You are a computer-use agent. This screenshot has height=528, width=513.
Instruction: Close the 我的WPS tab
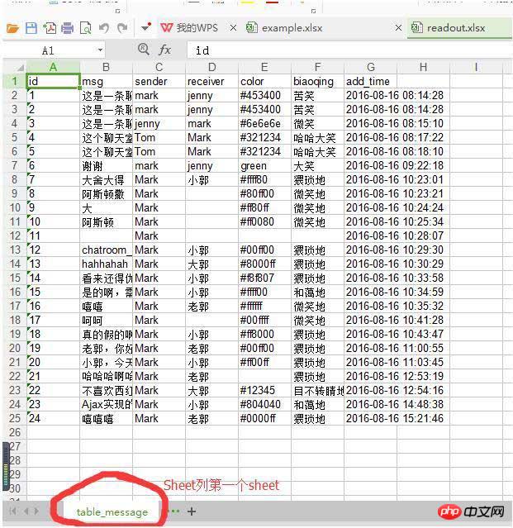[x=233, y=28]
